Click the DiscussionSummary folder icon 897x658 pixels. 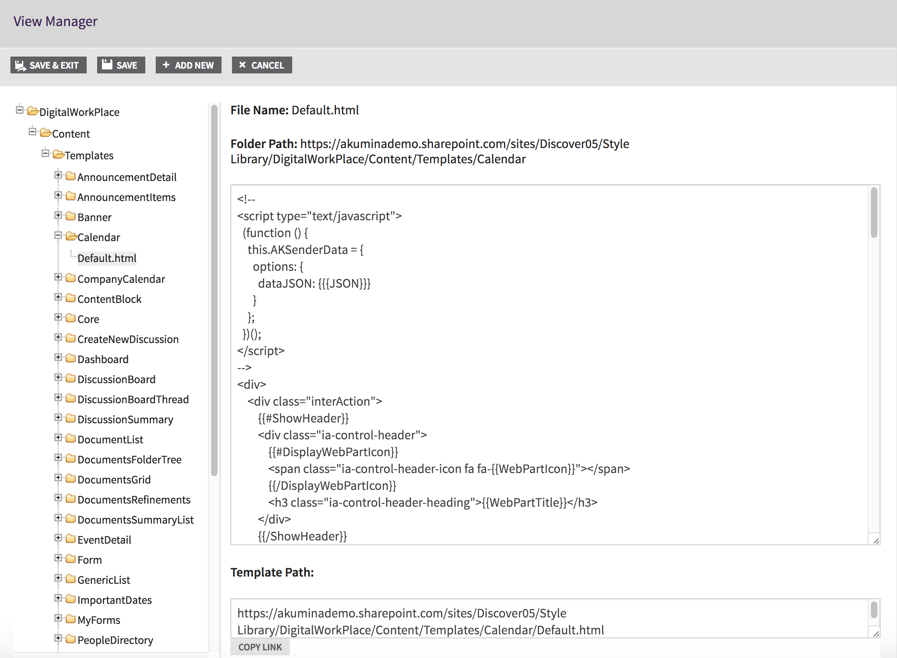point(71,418)
